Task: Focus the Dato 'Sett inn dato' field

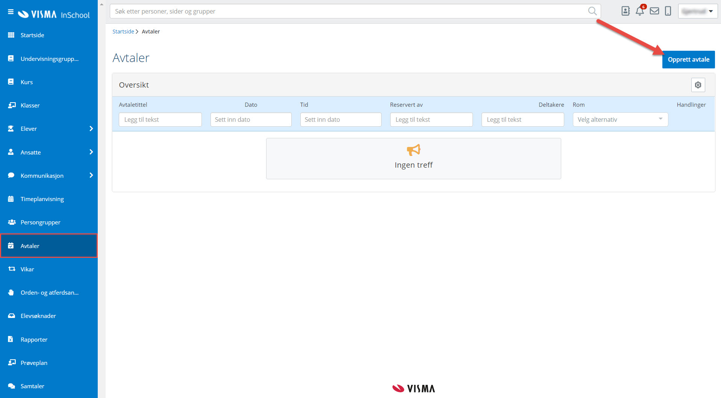Action: 251,120
